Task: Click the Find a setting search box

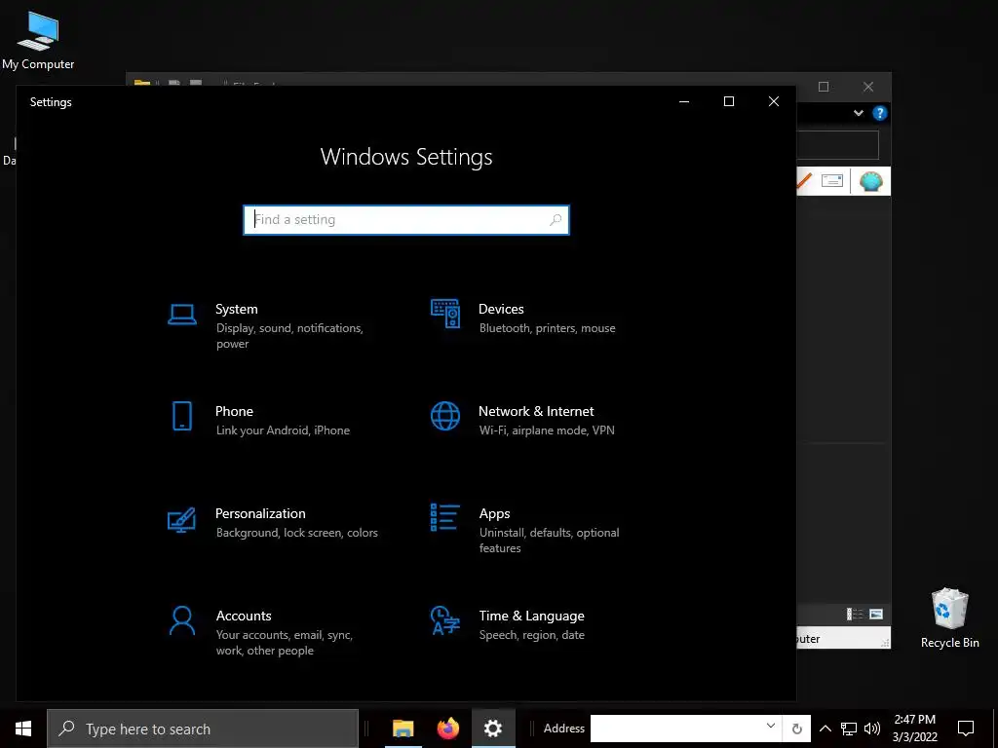Action: [x=406, y=219]
